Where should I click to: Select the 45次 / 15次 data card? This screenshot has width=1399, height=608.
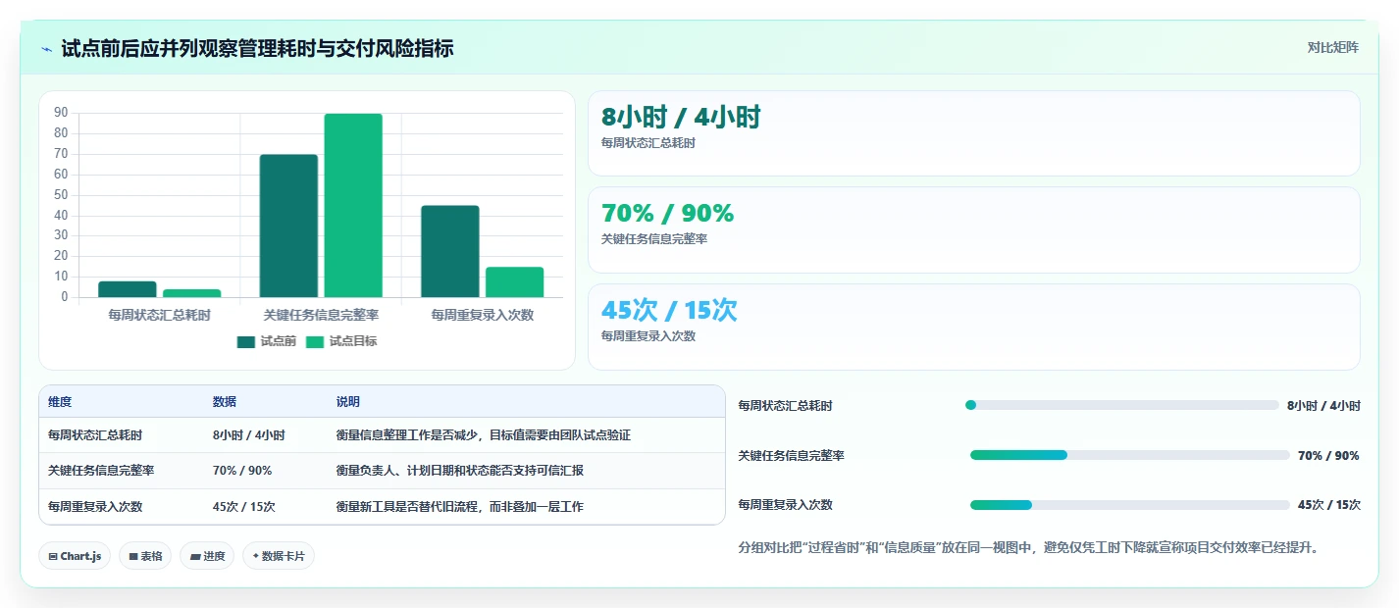[974, 327]
